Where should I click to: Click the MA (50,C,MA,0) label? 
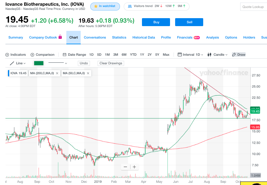(x=74, y=73)
